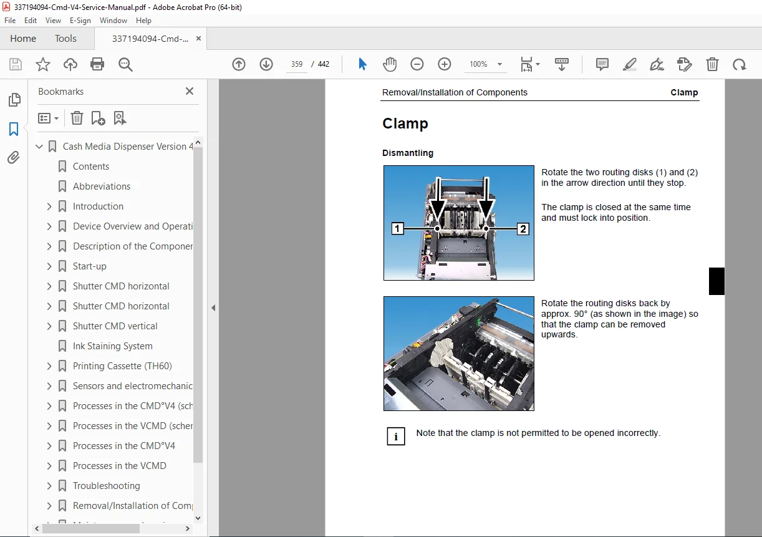
Task: Open the Add comment tool
Action: click(602, 64)
